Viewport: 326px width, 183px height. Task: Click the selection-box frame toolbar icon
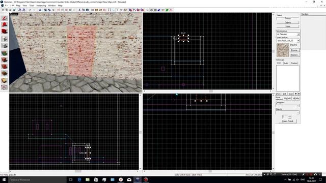(x=110, y=10)
